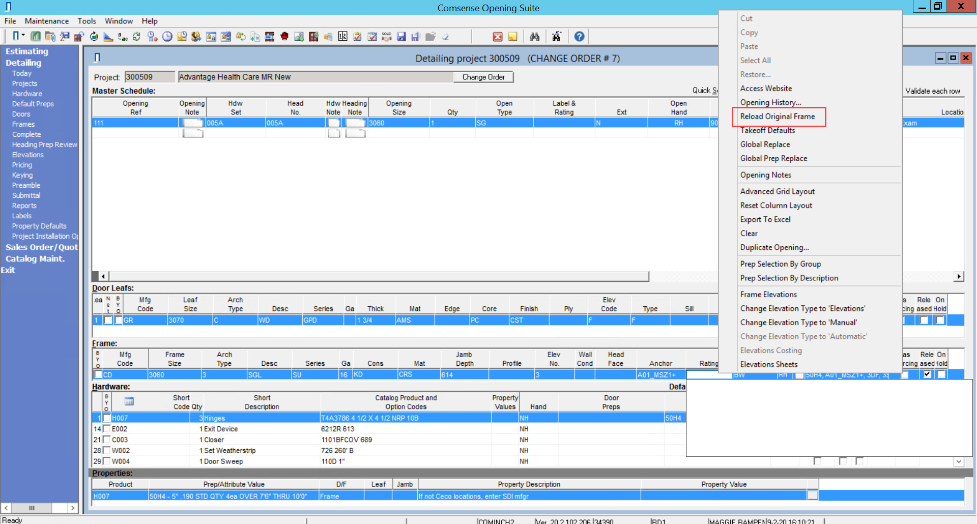Click the SOLD handshake toolbar icon
977x524 pixels.
click(x=387, y=36)
